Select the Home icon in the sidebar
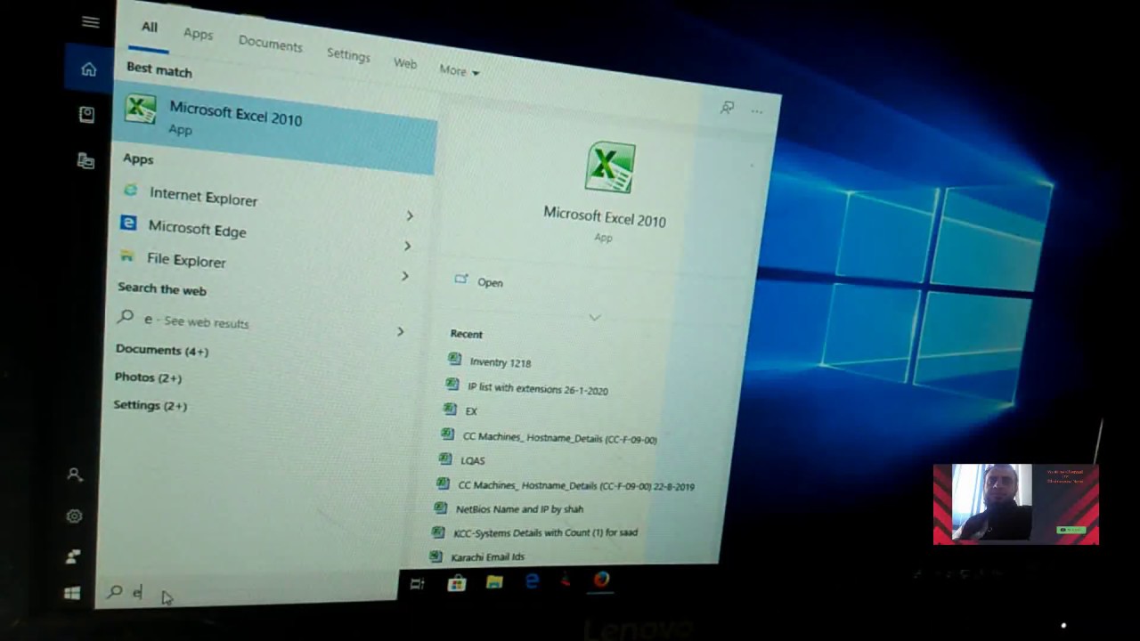Image resolution: width=1140 pixels, height=641 pixels. point(88,69)
